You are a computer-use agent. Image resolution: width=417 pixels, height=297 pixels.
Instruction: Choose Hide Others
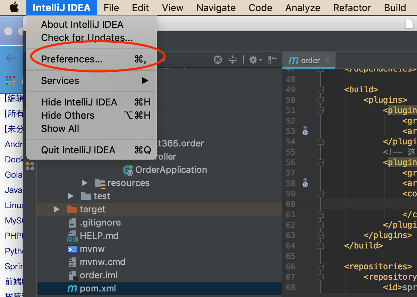click(x=92, y=116)
